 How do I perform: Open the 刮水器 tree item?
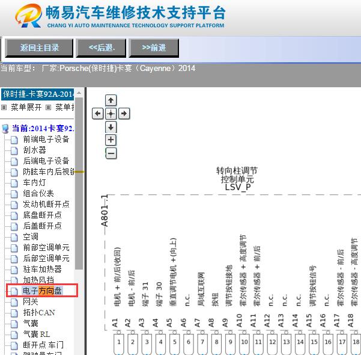pos(34,150)
